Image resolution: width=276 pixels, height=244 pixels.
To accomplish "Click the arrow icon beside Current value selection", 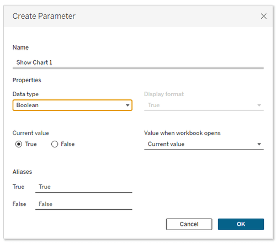I will pos(259,144).
